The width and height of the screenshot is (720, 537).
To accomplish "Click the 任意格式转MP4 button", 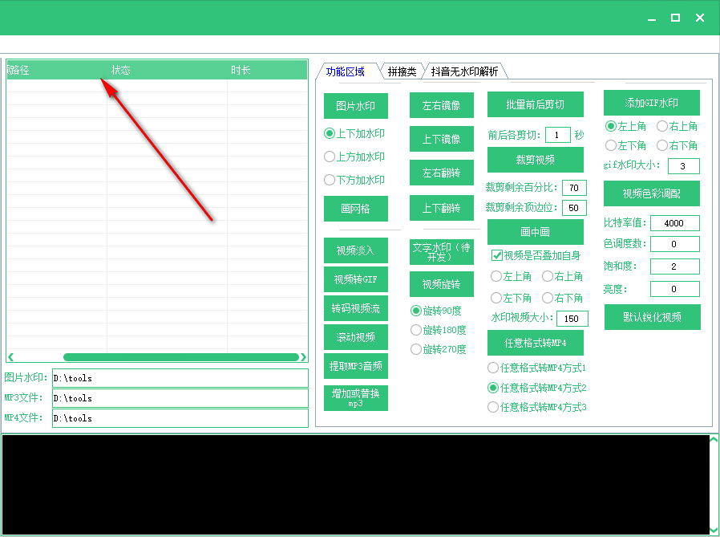I will [x=536, y=343].
